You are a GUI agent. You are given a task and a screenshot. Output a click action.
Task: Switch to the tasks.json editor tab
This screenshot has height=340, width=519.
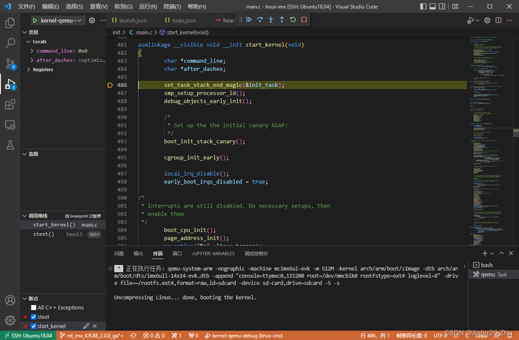[x=183, y=20]
